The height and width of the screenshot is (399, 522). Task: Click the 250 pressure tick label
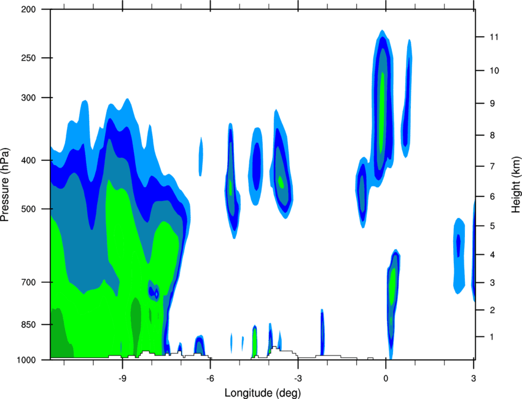(28, 58)
